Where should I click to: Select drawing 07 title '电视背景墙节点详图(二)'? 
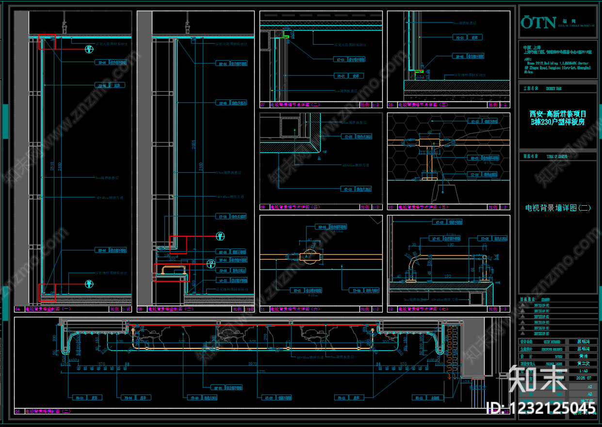pyautogui.click(x=295, y=104)
